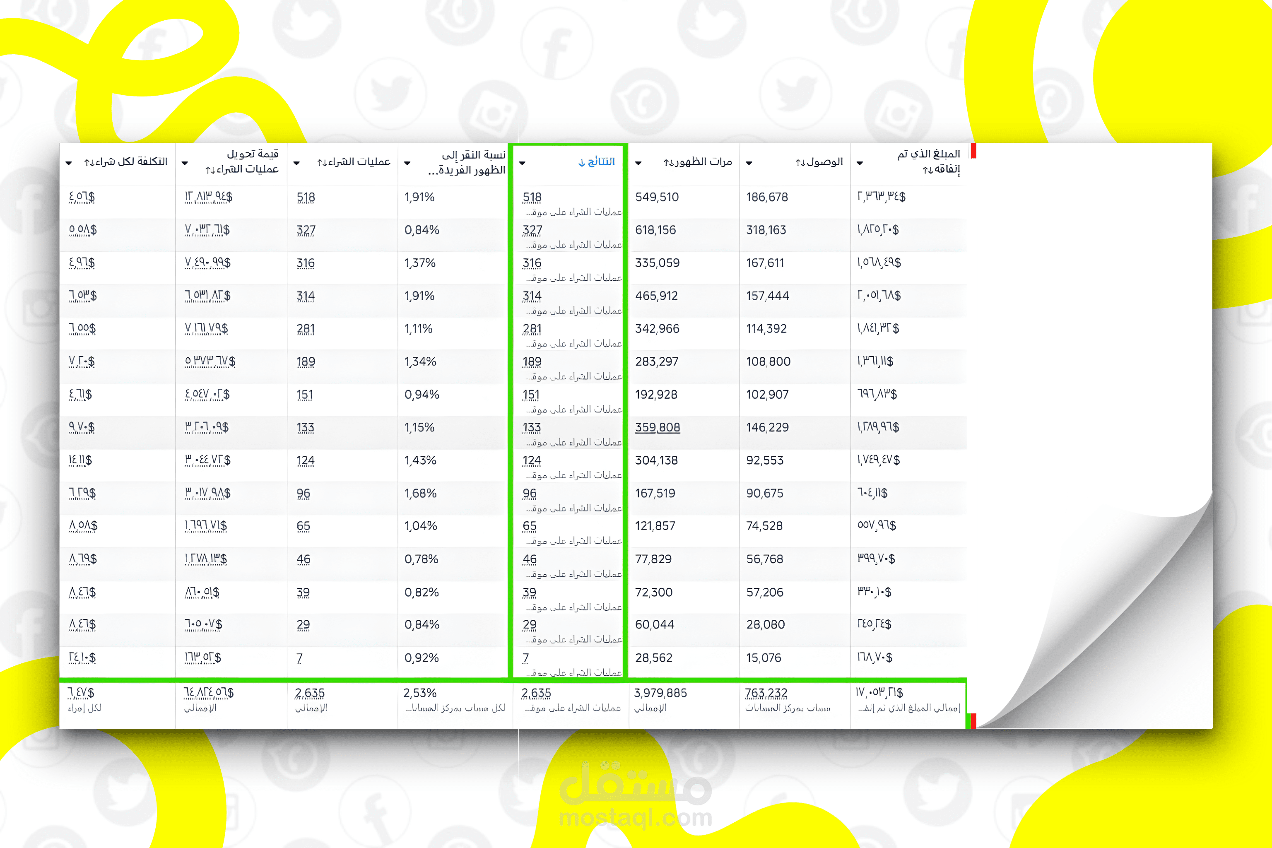Click underlined results value 518 in first row
1272x848 pixels.
(532, 198)
